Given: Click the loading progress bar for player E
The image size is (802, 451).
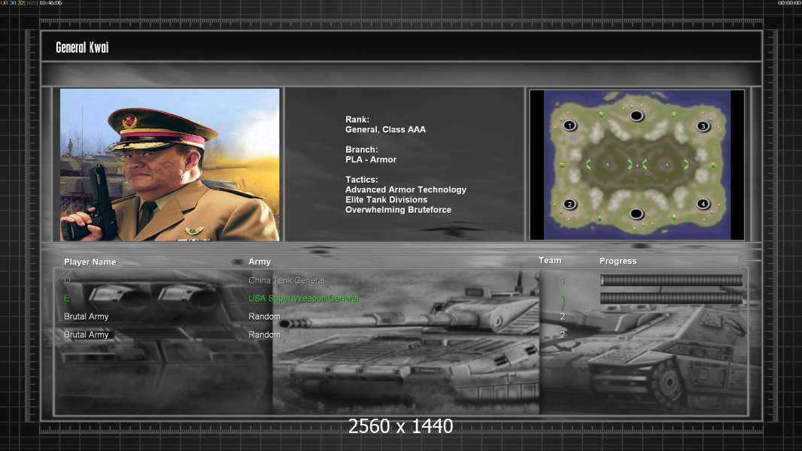Looking at the screenshot, I should [x=671, y=298].
